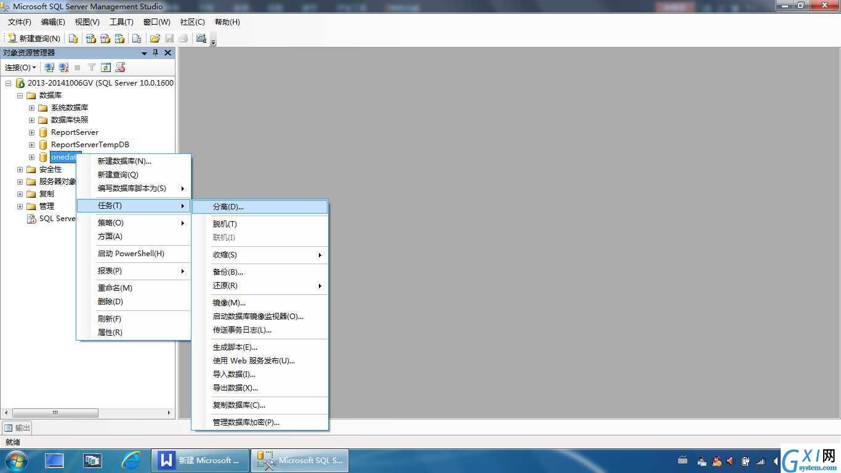
Task: Open a SQL Server Compact query
Action: [137, 38]
